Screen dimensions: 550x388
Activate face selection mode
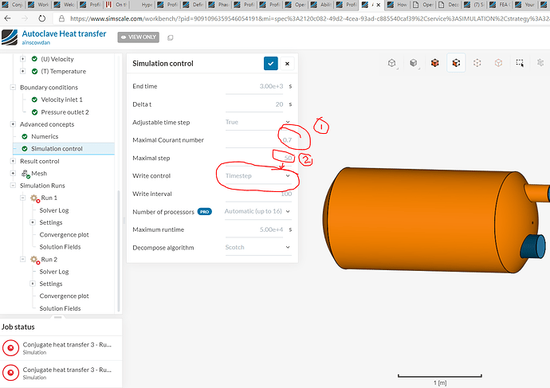pyautogui.click(x=456, y=63)
